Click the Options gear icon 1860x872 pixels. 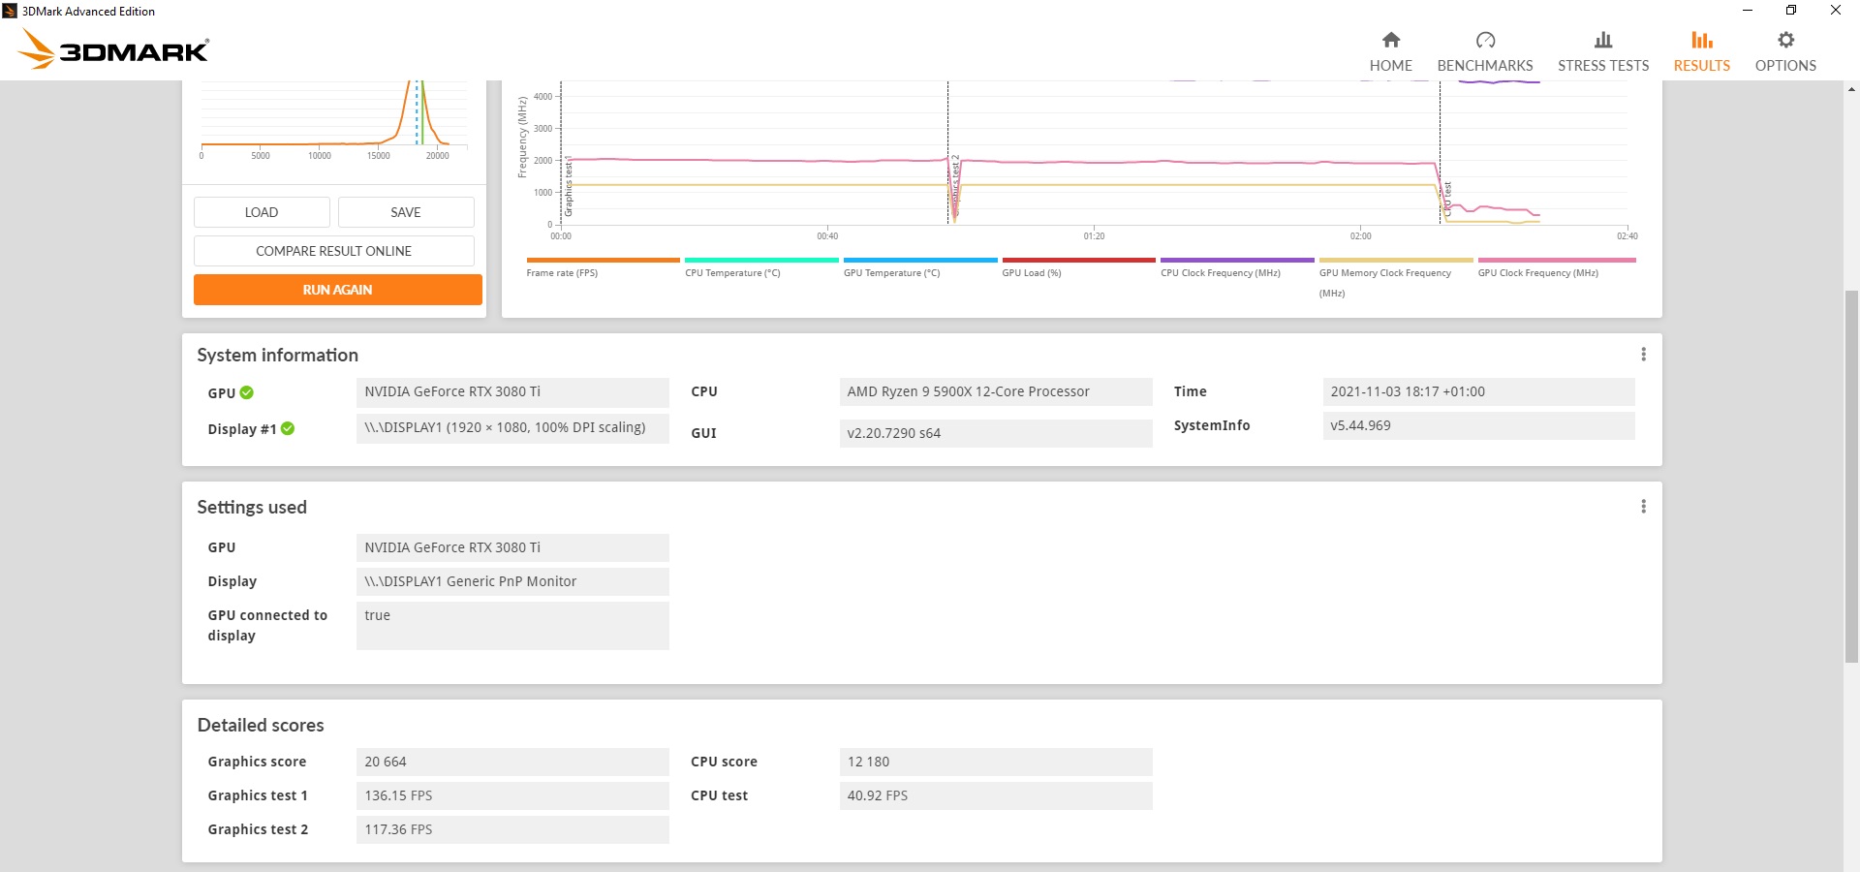click(1785, 40)
